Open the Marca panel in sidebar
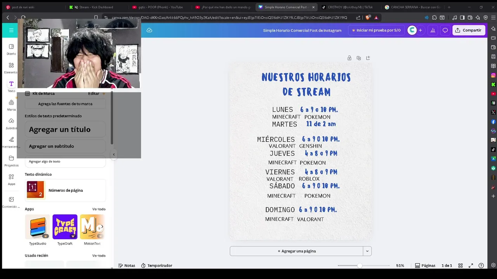 [11, 105]
